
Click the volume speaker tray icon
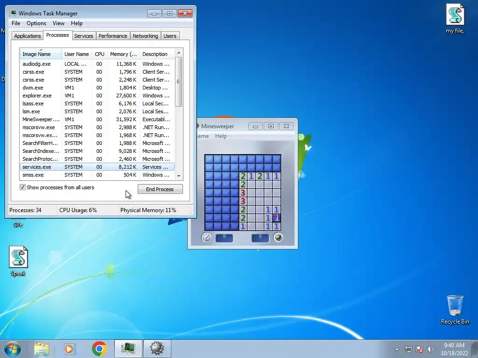click(x=431, y=349)
